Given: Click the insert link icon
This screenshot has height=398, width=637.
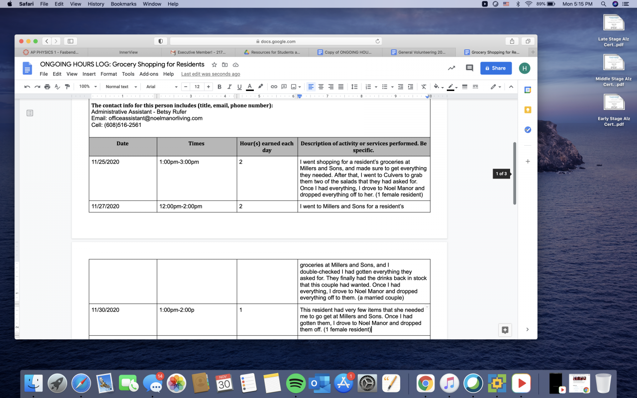Looking at the screenshot, I should point(274,87).
